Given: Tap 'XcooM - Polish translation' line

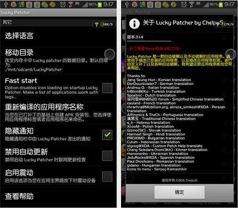Looking at the screenshot, I should [150, 127].
